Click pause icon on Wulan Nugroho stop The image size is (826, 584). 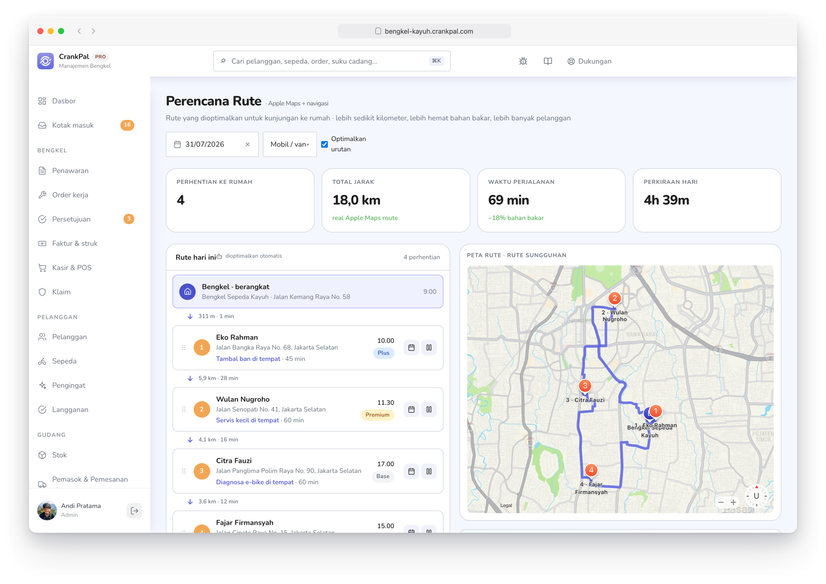pos(429,409)
